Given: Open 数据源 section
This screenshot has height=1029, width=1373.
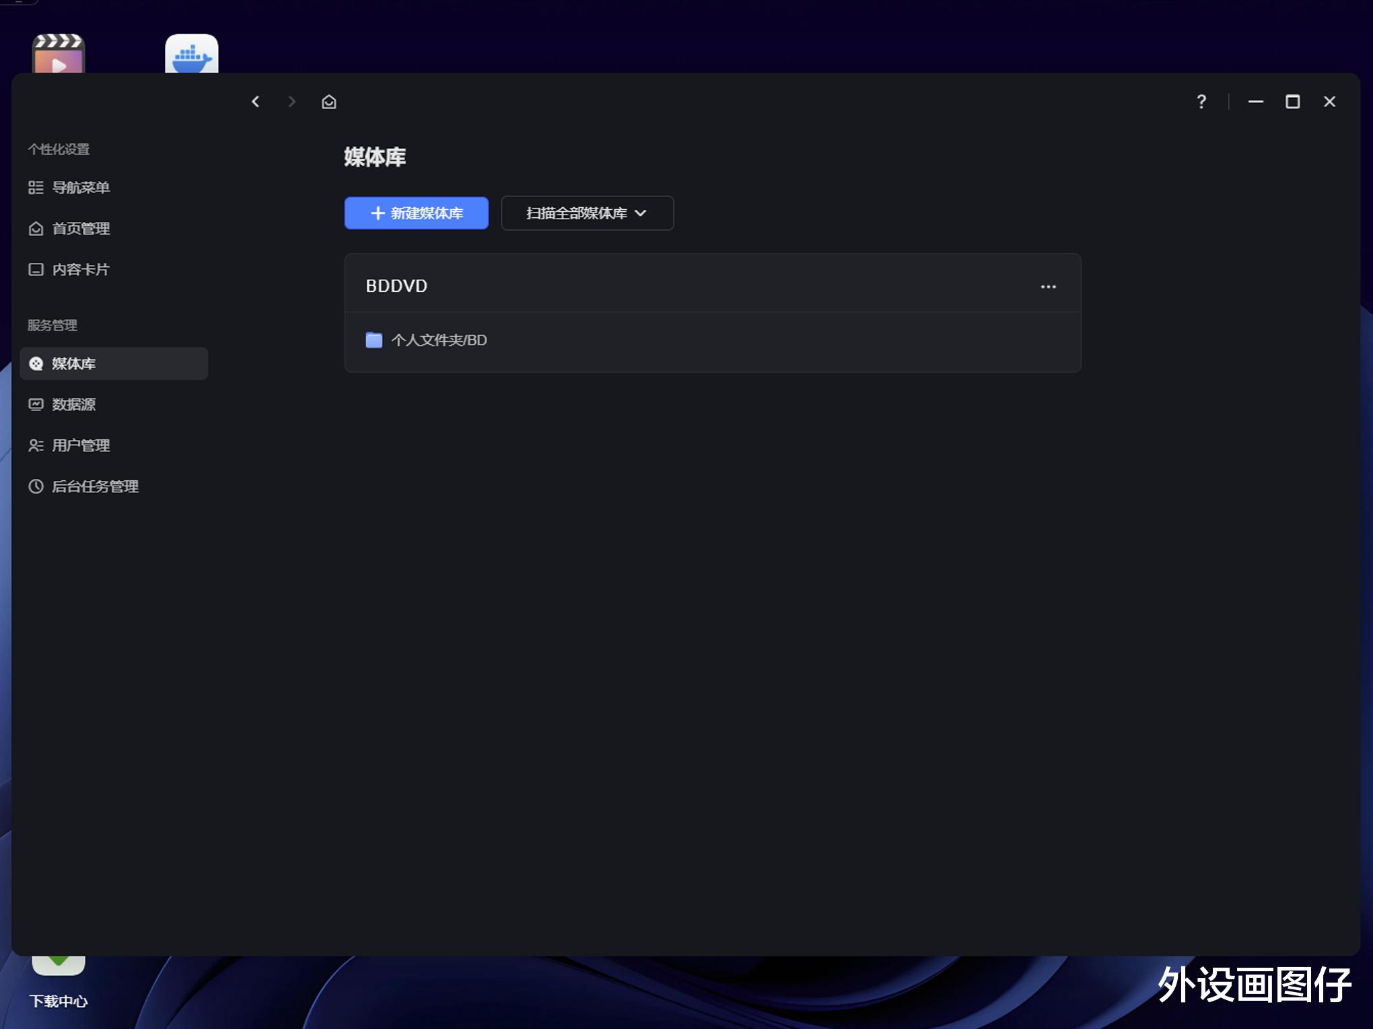Looking at the screenshot, I should pyautogui.click(x=74, y=405).
